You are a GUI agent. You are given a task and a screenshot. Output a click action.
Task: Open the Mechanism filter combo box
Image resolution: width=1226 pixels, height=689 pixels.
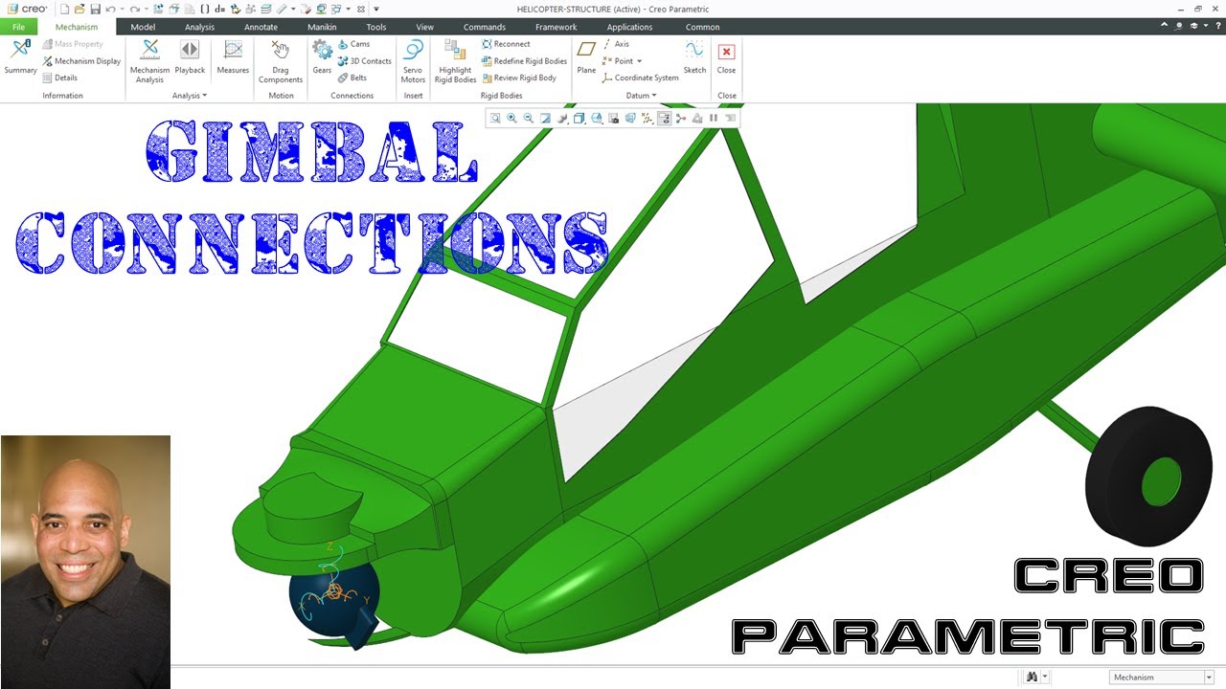pyautogui.click(x=1160, y=678)
